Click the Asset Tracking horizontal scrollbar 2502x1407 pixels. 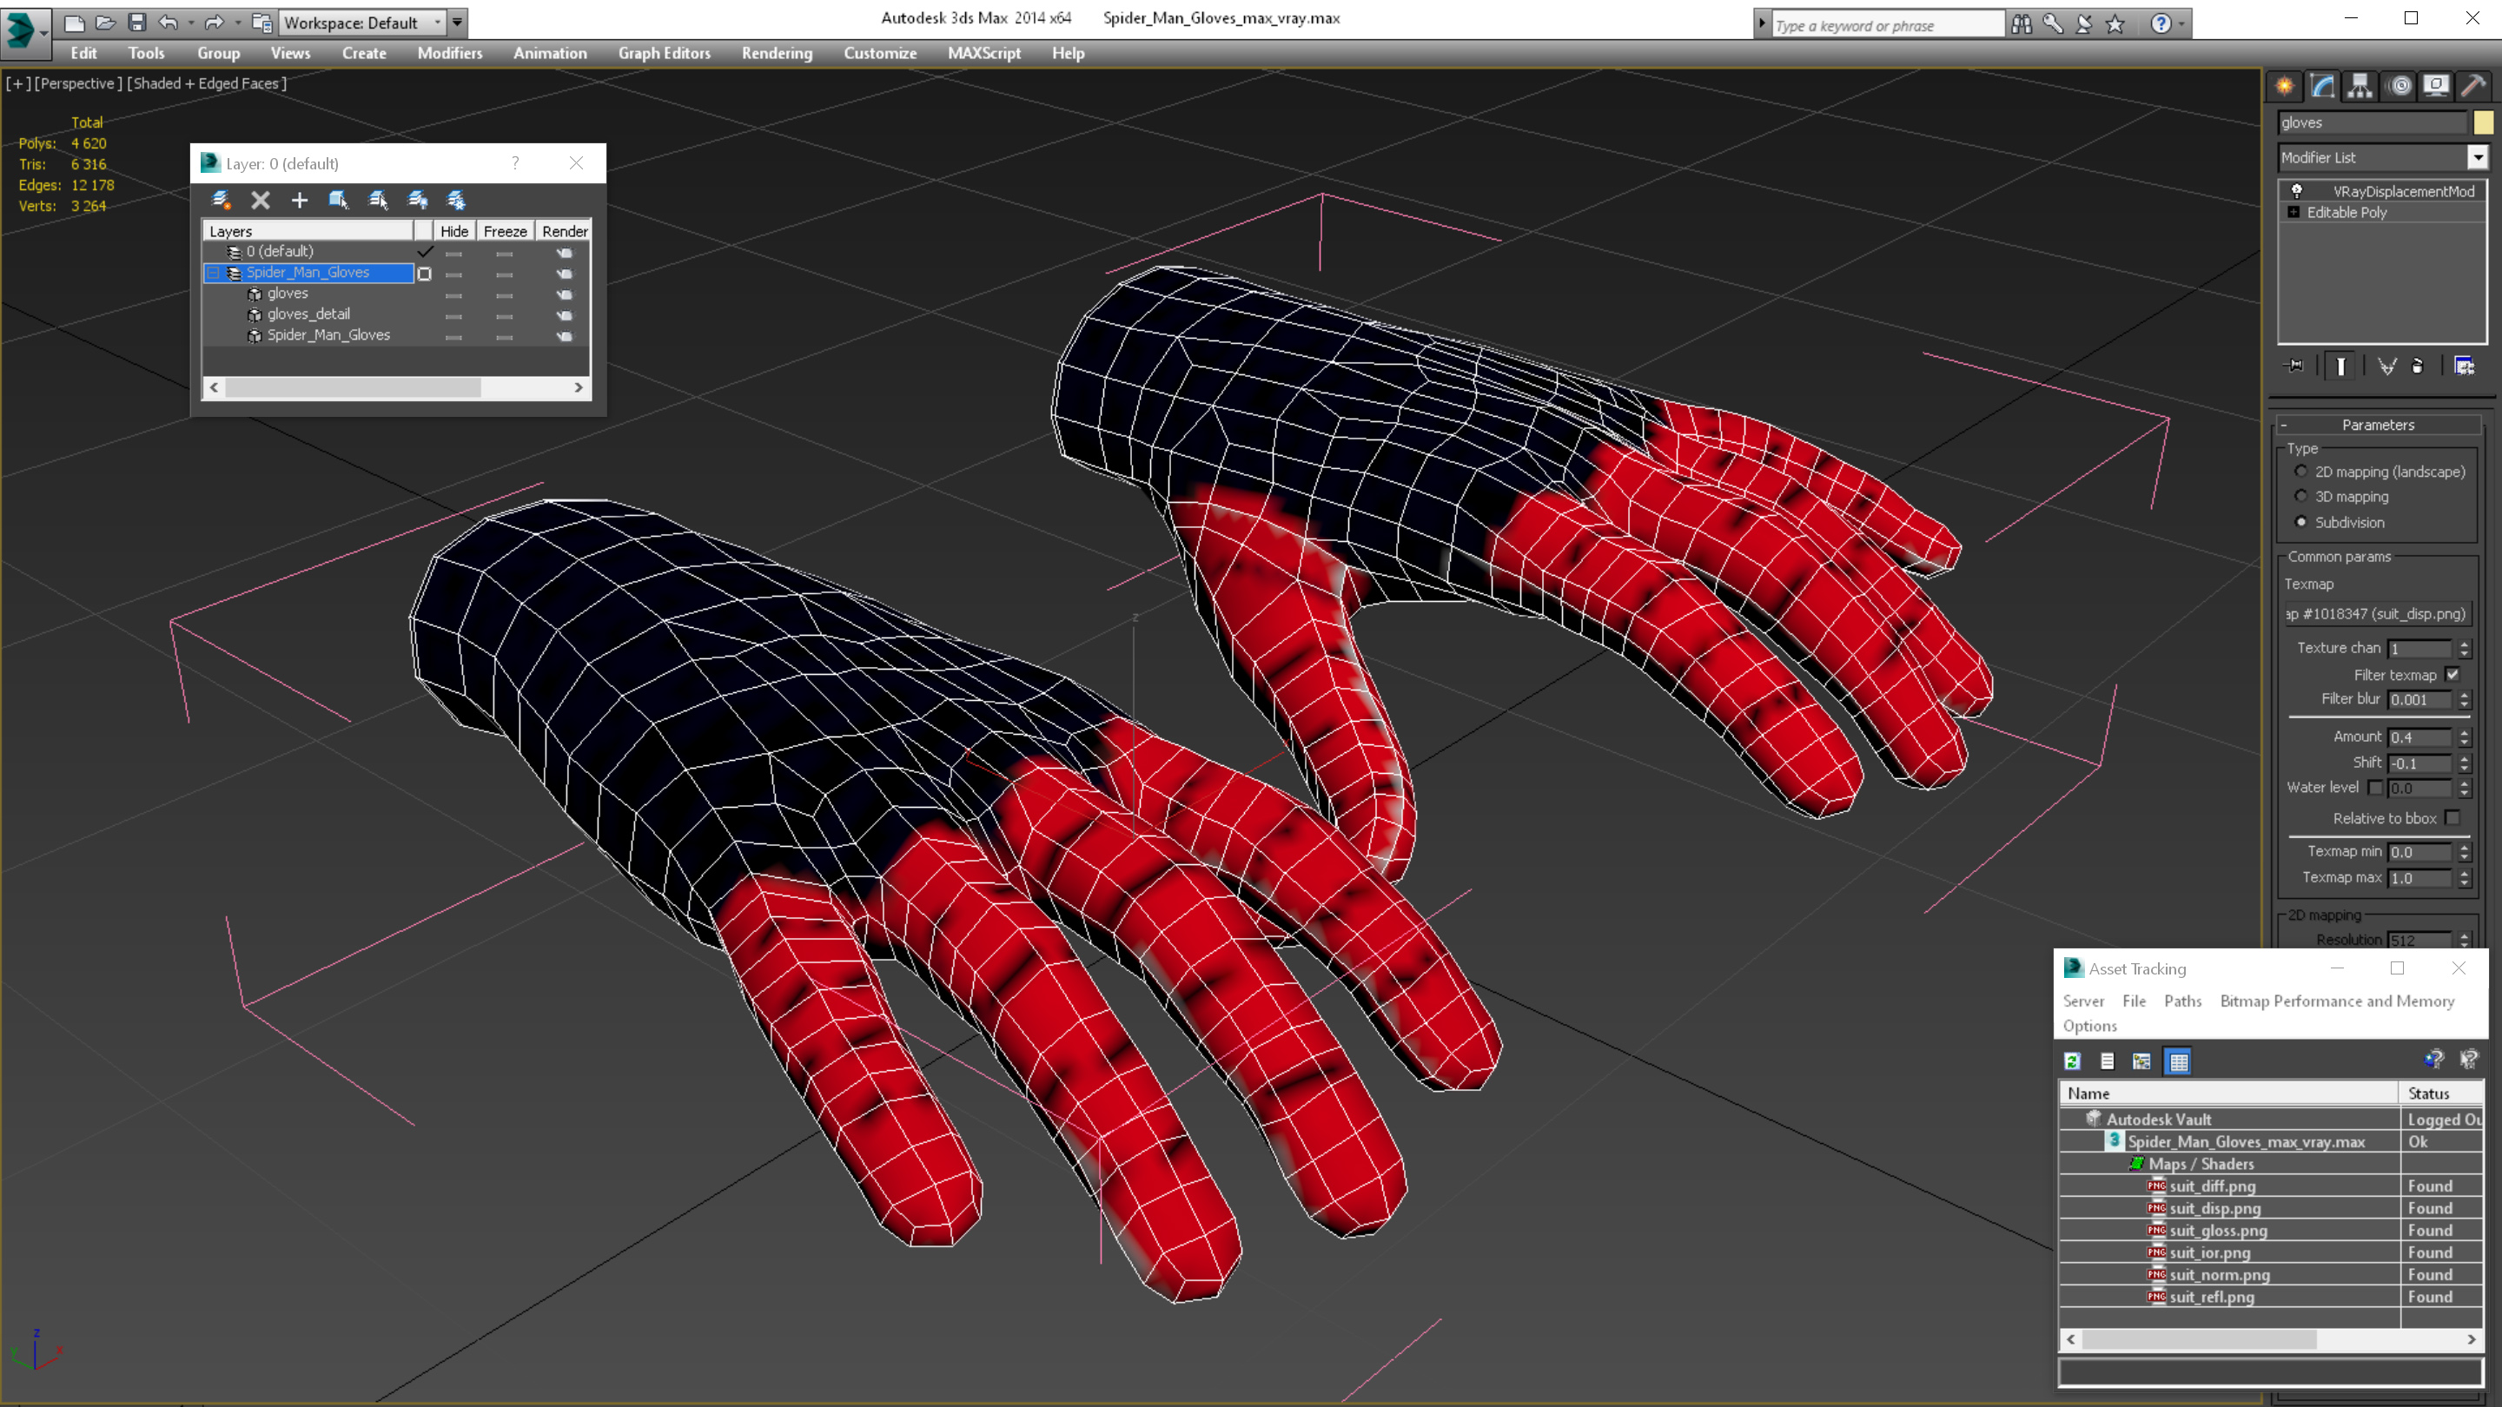[2271, 1340]
